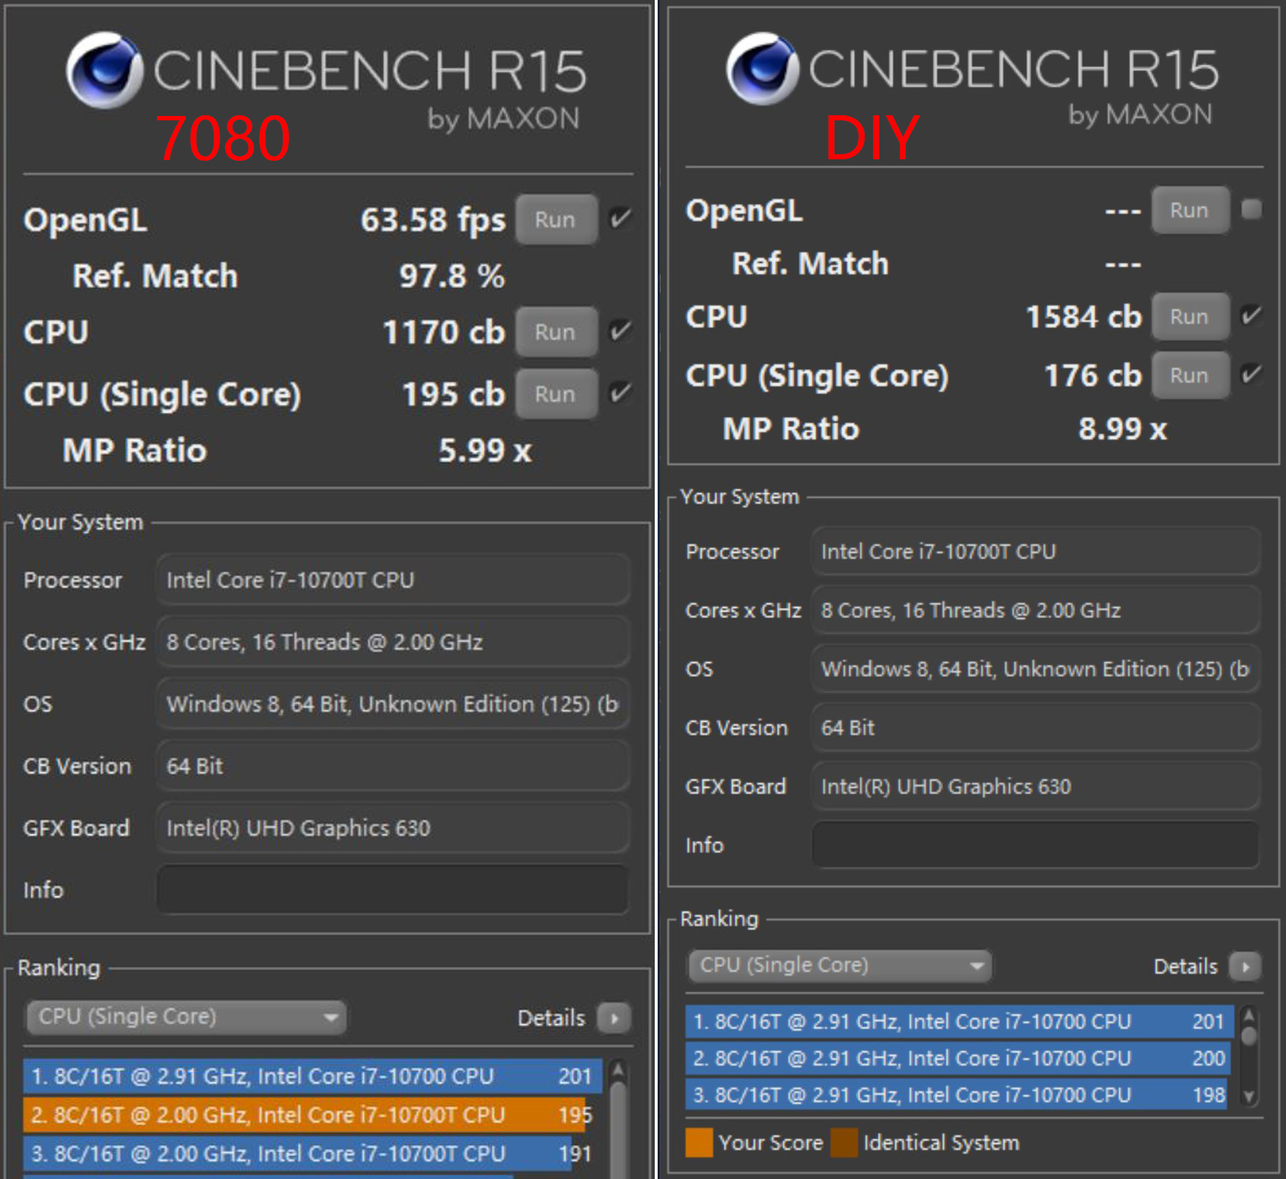Enable the unchecked OpenGL checkbox in DIY panel

pos(1251,210)
